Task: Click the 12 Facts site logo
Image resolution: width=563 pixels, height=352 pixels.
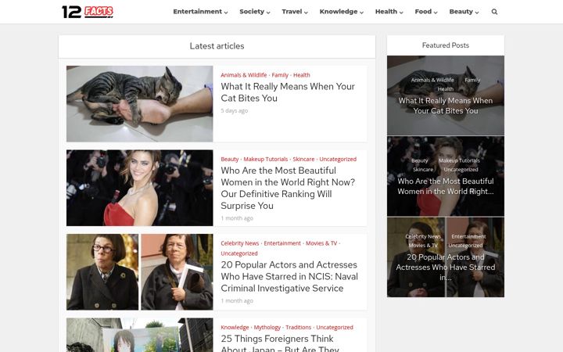Action: point(88,12)
